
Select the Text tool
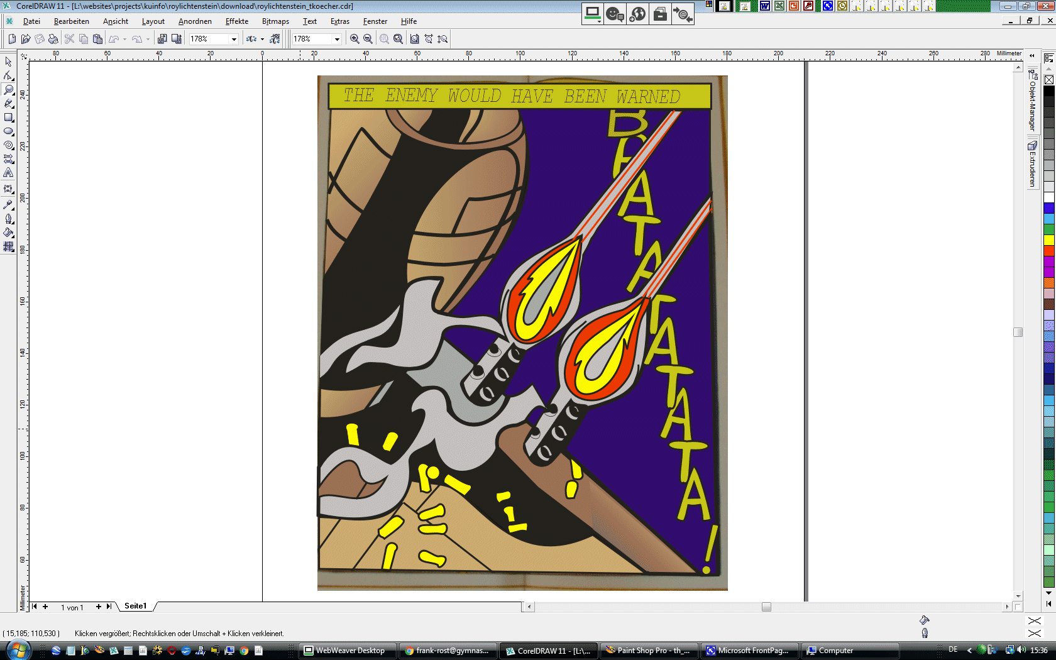tap(8, 172)
